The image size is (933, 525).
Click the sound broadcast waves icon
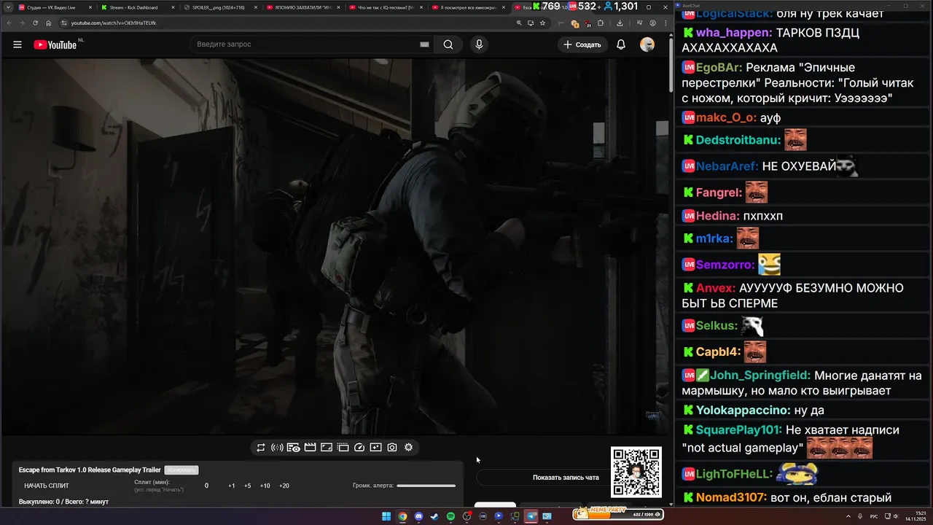click(x=277, y=447)
